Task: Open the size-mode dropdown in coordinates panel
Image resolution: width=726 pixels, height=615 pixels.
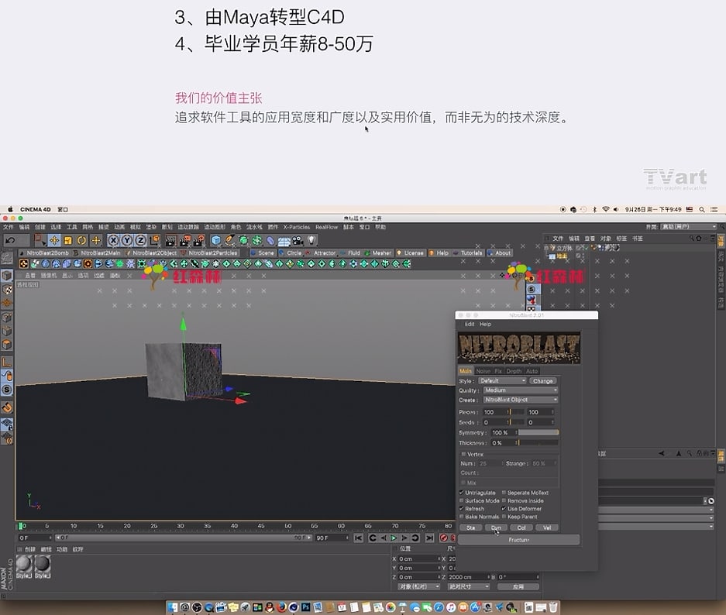Action: [x=469, y=587]
